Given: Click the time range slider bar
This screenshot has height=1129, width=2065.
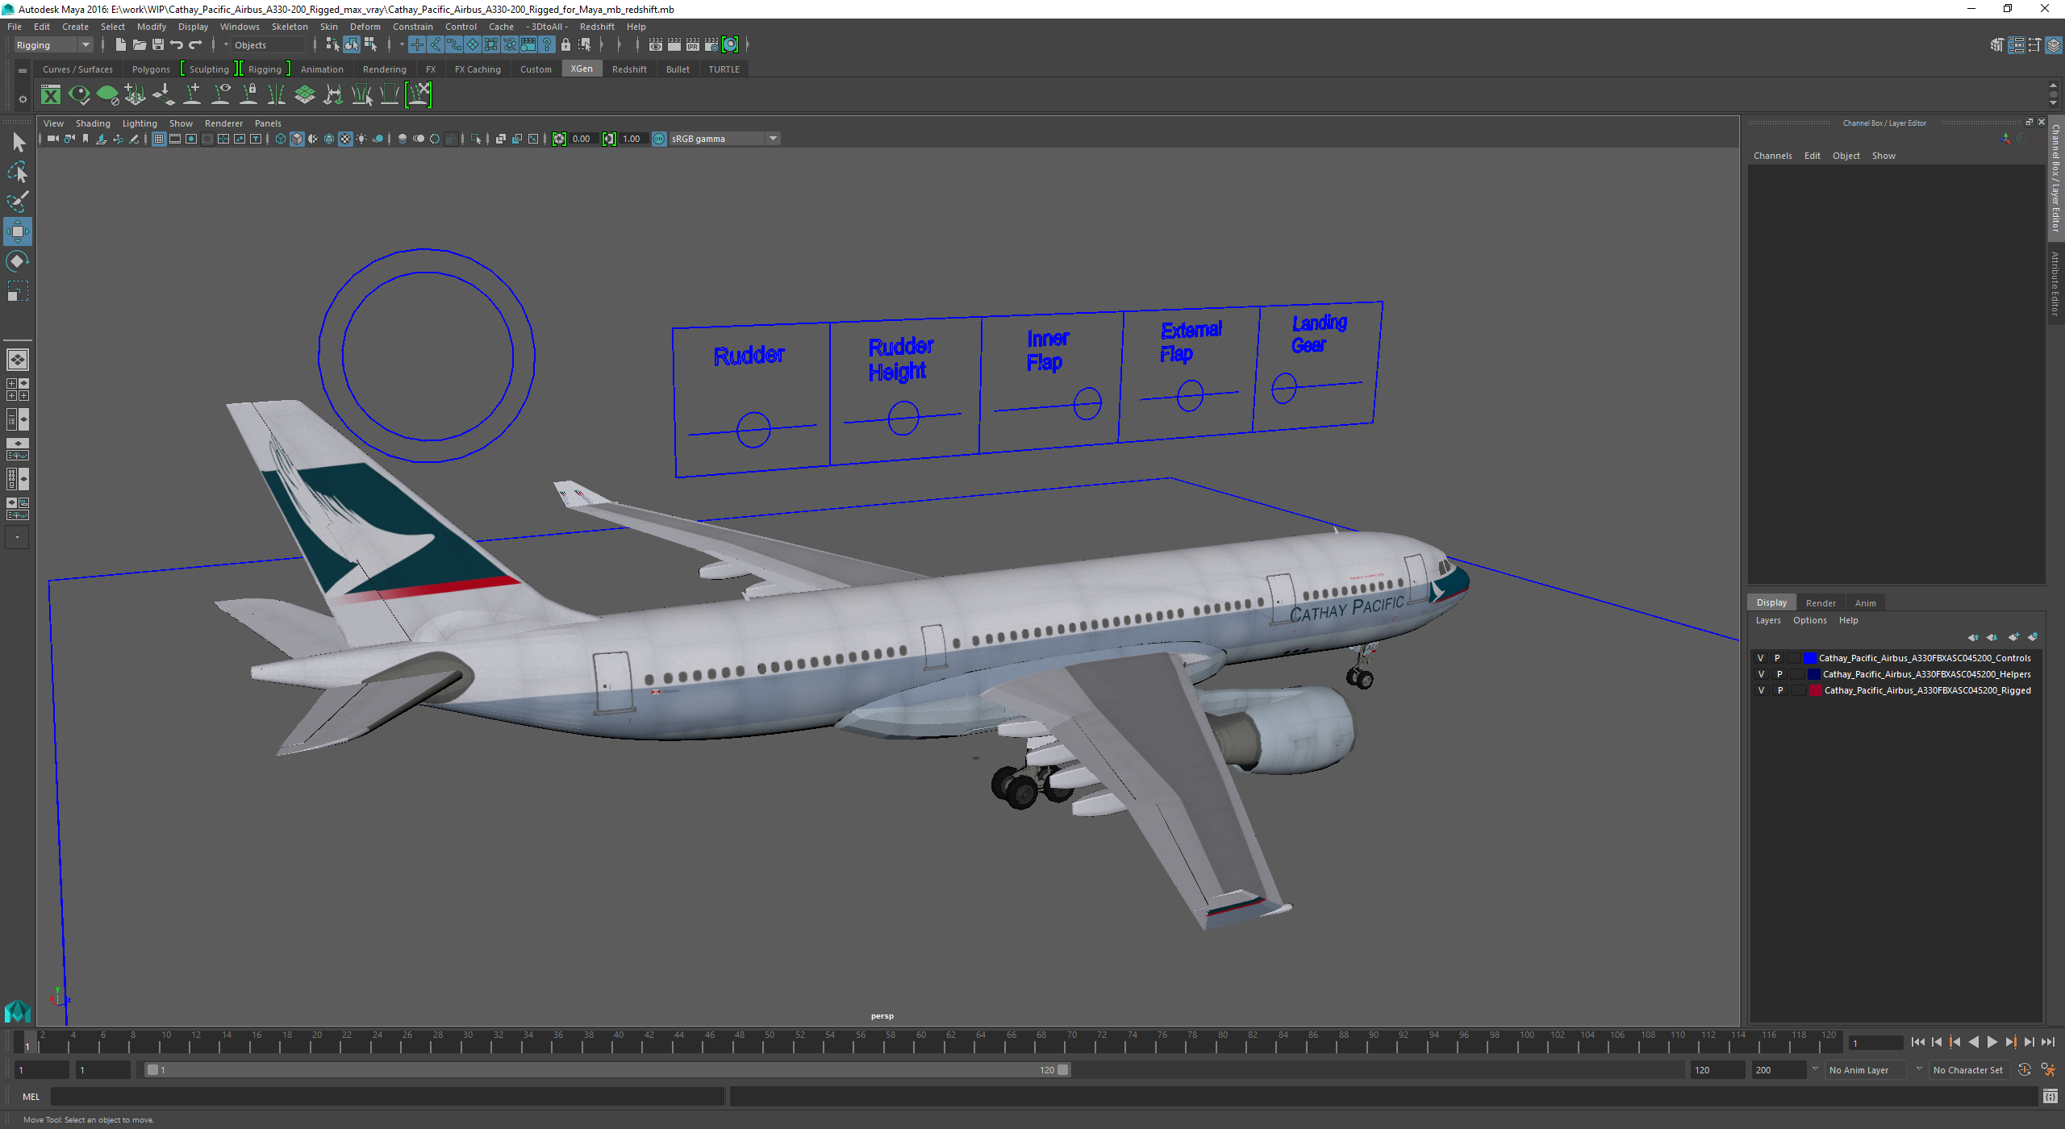Looking at the screenshot, I should tap(607, 1070).
